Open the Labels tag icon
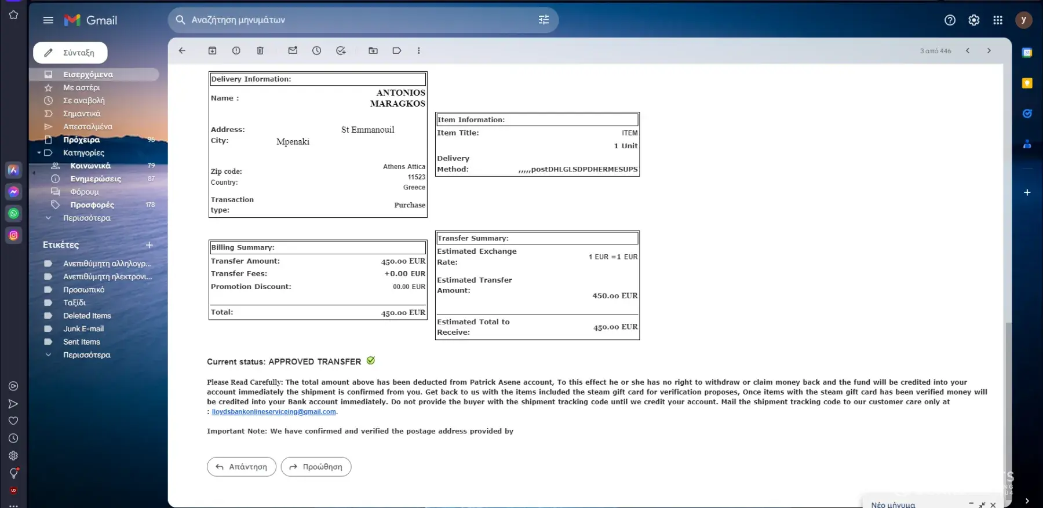Image resolution: width=1043 pixels, height=508 pixels. pyautogui.click(x=397, y=51)
